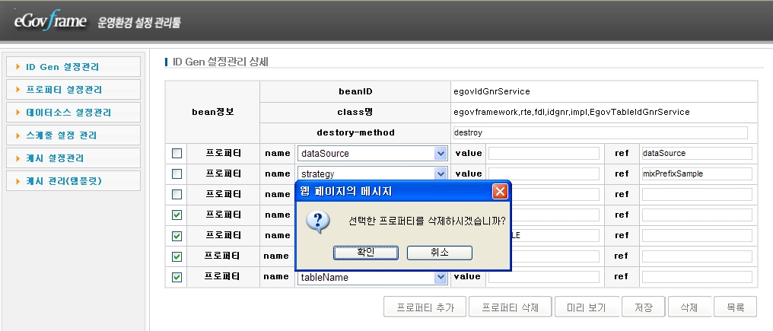Expand the dataSource name dropdown
Image resolution: width=773 pixels, height=331 pixels.
point(440,154)
